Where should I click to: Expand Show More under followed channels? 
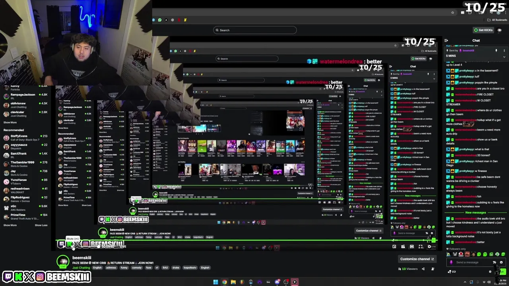pyautogui.click(x=10, y=122)
